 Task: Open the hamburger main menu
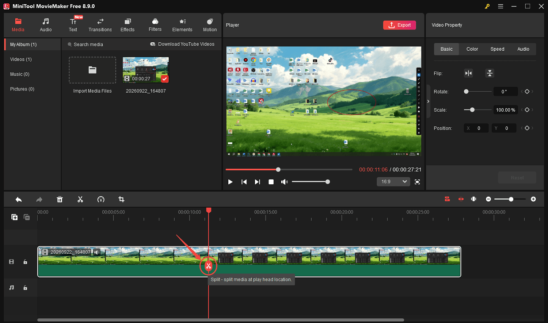click(x=501, y=6)
